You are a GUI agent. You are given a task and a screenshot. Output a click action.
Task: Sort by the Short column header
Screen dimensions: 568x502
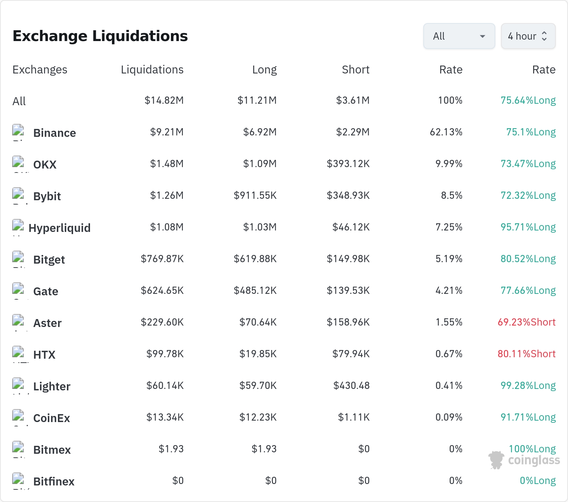(356, 70)
